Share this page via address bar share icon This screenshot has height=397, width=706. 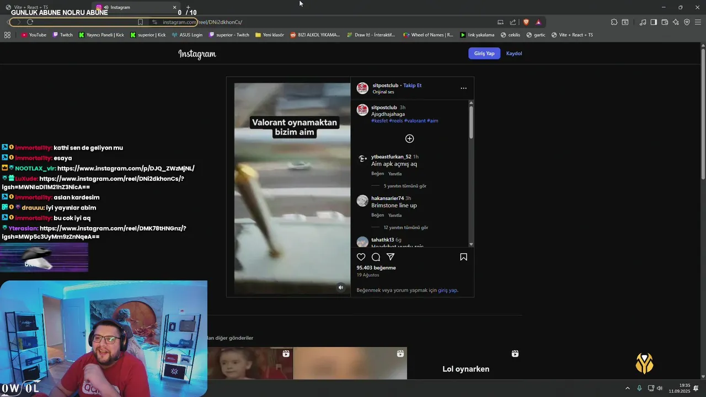tap(513, 22)
